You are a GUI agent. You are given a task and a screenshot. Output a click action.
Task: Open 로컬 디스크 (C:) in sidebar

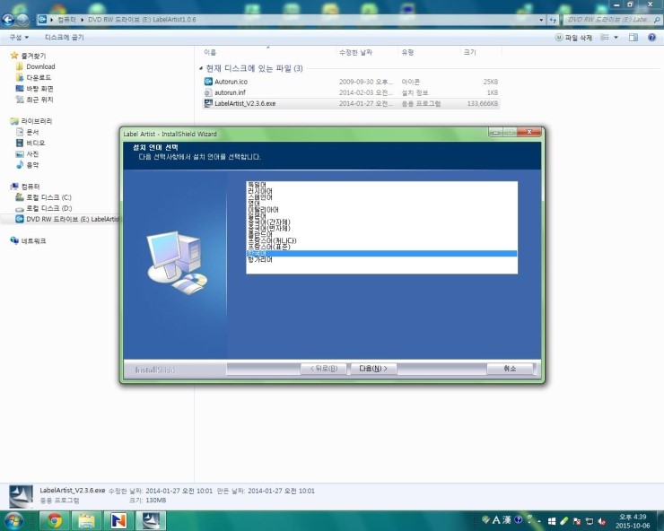tap(48, 197)
